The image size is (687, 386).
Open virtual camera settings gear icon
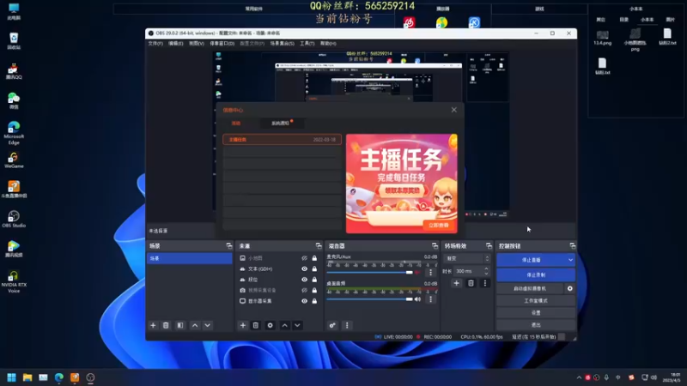pos(569,289)
